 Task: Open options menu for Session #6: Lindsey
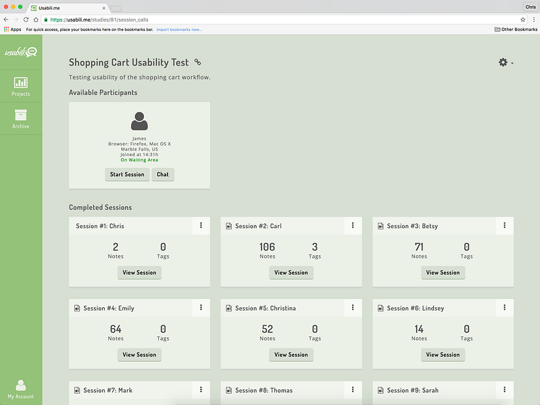coord(505,308)
